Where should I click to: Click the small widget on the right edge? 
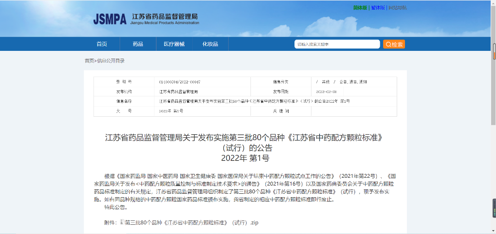(x=494, y=208)
